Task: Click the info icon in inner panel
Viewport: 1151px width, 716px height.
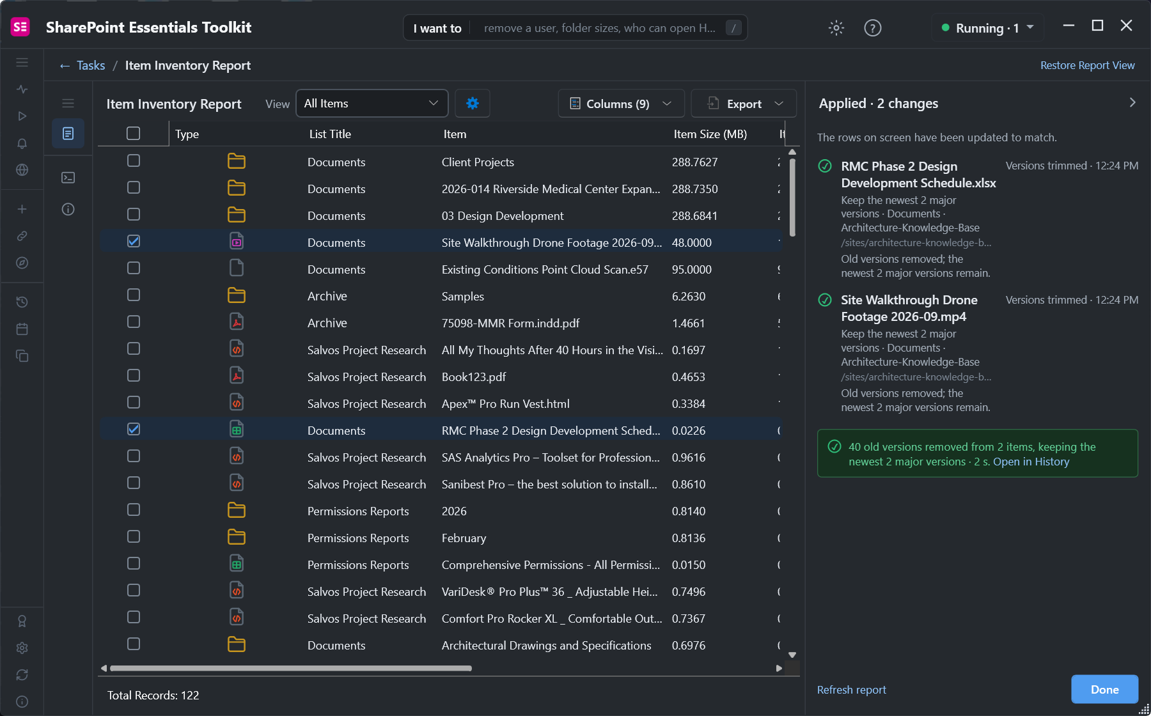Action: [68, 209]
